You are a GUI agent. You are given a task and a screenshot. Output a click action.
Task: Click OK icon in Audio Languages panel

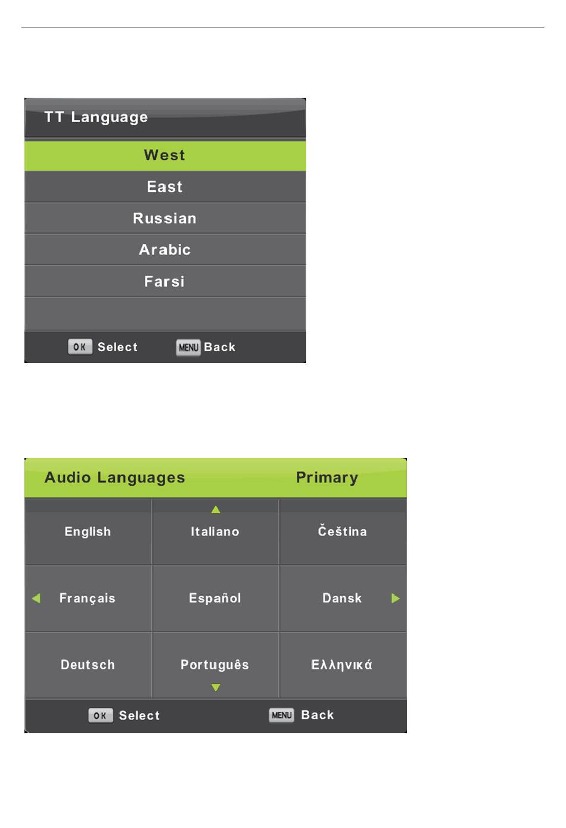(100, 715)
